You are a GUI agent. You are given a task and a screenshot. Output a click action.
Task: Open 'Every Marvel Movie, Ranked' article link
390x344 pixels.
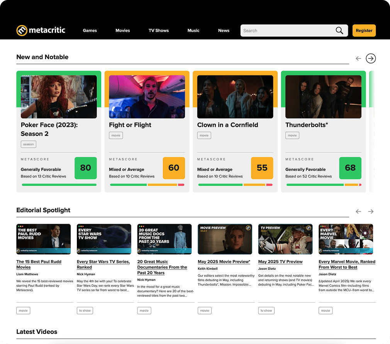tap(347, 264)
